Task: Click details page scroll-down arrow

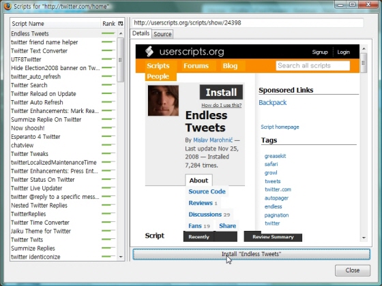Action: click(x=364, y=238)
